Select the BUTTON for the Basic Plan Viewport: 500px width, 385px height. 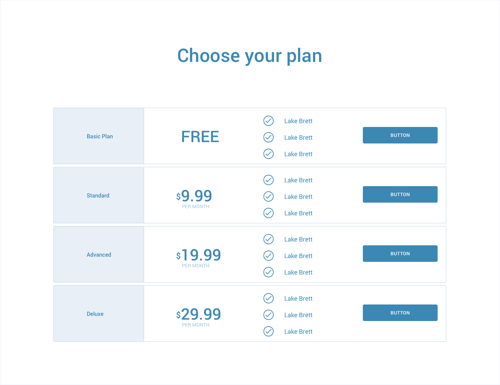click(400, 135)
